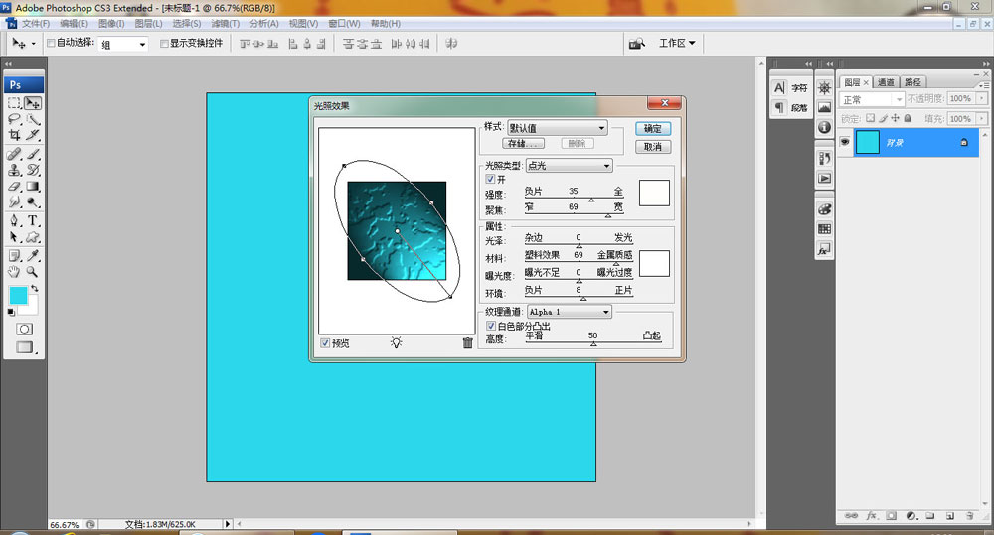994x535 pixels.
Task: Select the Clone Stamp tool
Action: 15,170
